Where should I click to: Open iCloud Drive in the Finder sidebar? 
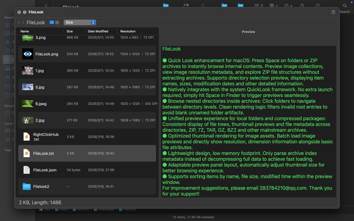8,113
